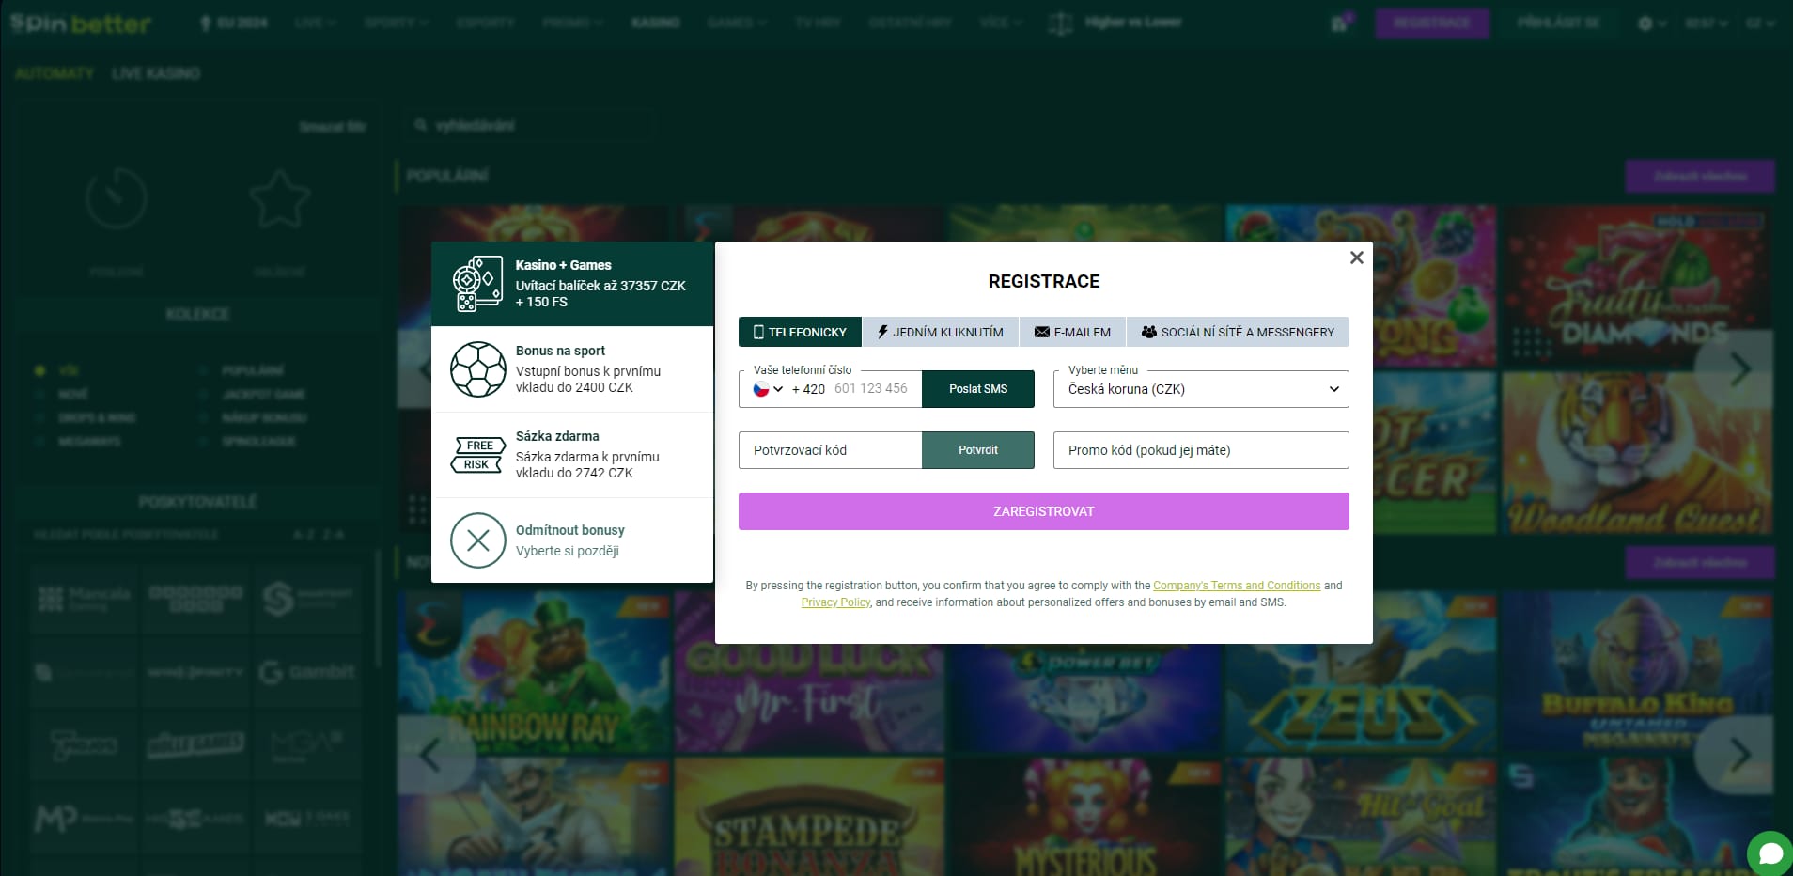1793x876 pixels.
Task: Open the recent games clock icon
Action: [x=117, y=198]
